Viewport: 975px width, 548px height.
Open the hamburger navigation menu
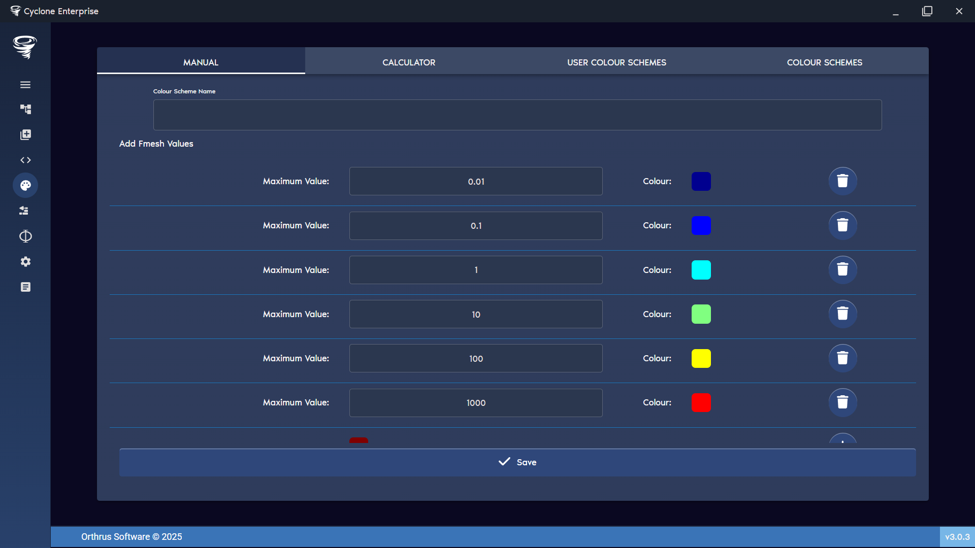[25, 84]
